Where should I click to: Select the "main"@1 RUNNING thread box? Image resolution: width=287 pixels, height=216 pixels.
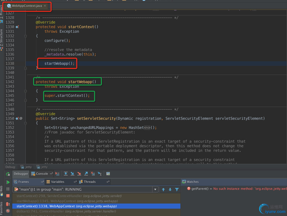tap(85, 189)
